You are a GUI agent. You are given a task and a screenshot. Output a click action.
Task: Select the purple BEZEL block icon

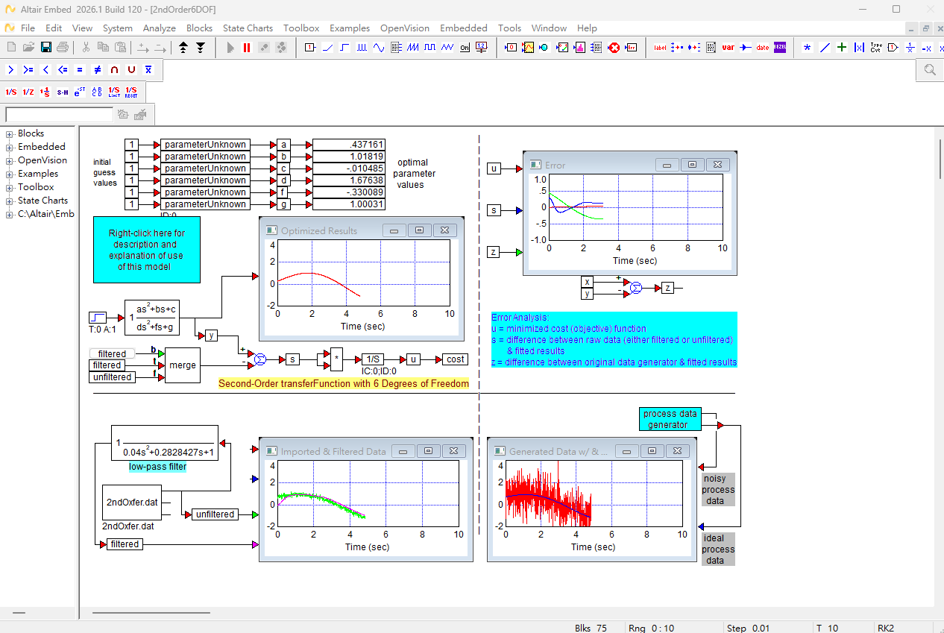coord(779,47)
